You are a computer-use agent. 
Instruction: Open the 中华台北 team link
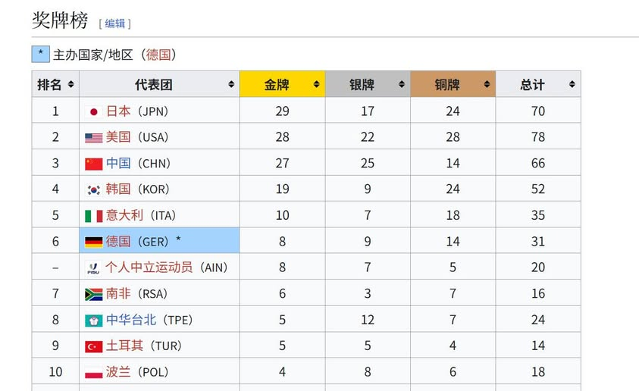click(131, 320)
